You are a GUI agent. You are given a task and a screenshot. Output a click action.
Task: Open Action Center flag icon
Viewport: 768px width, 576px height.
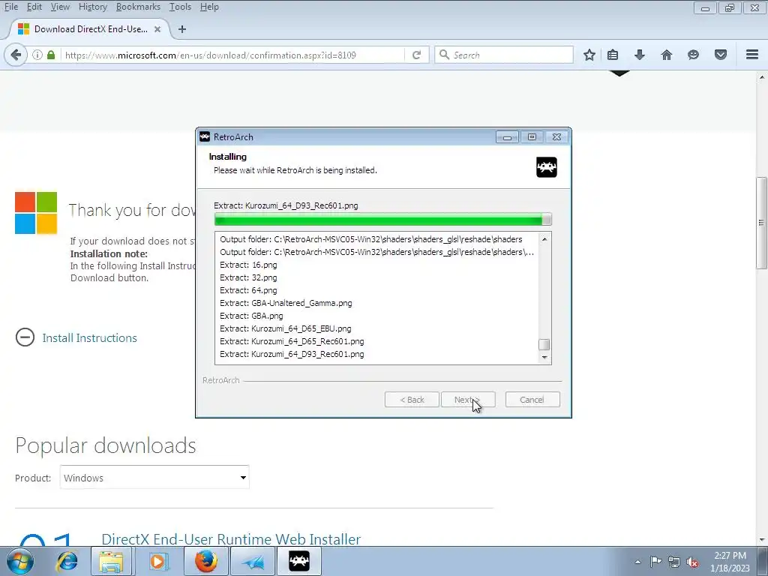[655, 562]
